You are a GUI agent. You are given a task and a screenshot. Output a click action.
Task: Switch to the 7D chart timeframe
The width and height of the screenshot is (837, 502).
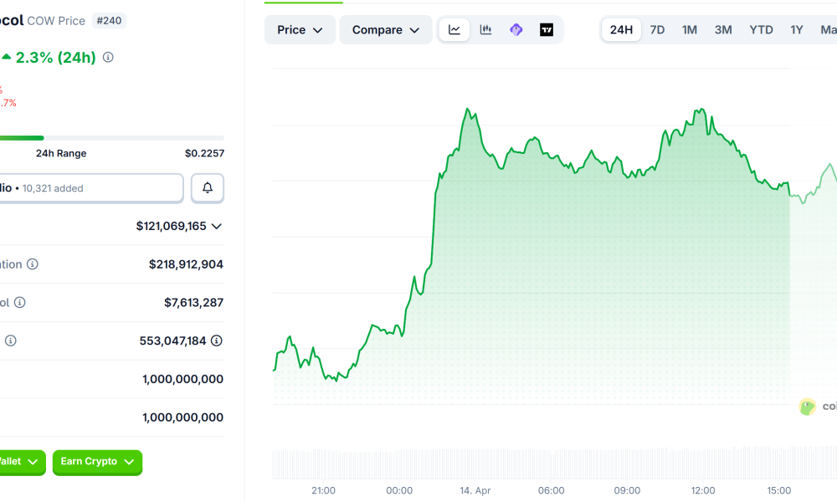pyautogui.click(x=657, y=29)
